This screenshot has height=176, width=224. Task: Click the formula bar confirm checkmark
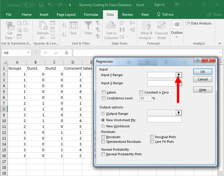56,53
